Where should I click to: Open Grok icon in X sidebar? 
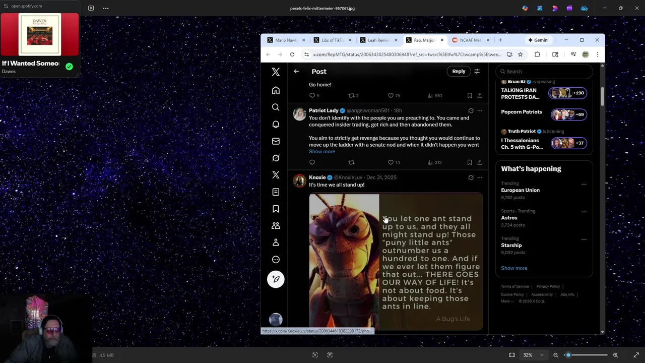[x=276, y=158]
